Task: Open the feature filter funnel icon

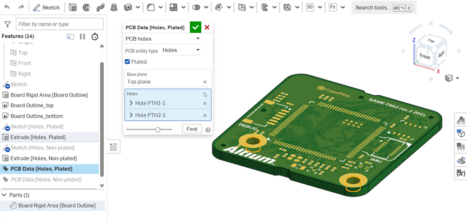Action: (x=8, y=24)
